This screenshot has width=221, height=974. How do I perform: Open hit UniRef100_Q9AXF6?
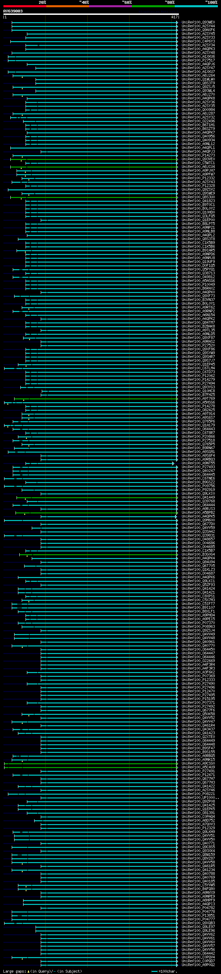pos(198,30)
